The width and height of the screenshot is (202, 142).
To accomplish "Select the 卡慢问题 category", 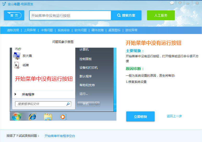I will click(47, 30).
